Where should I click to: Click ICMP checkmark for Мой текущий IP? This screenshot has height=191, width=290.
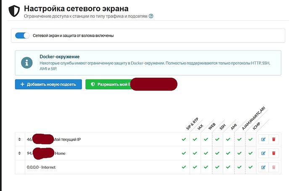click(x=250, y=139)
